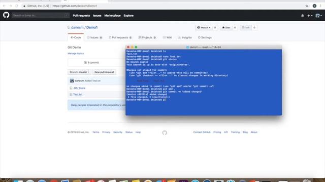Open Chrome three-dot menu

[x=320, y=6]
